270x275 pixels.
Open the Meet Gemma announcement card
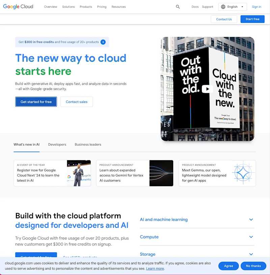point(217,173)
